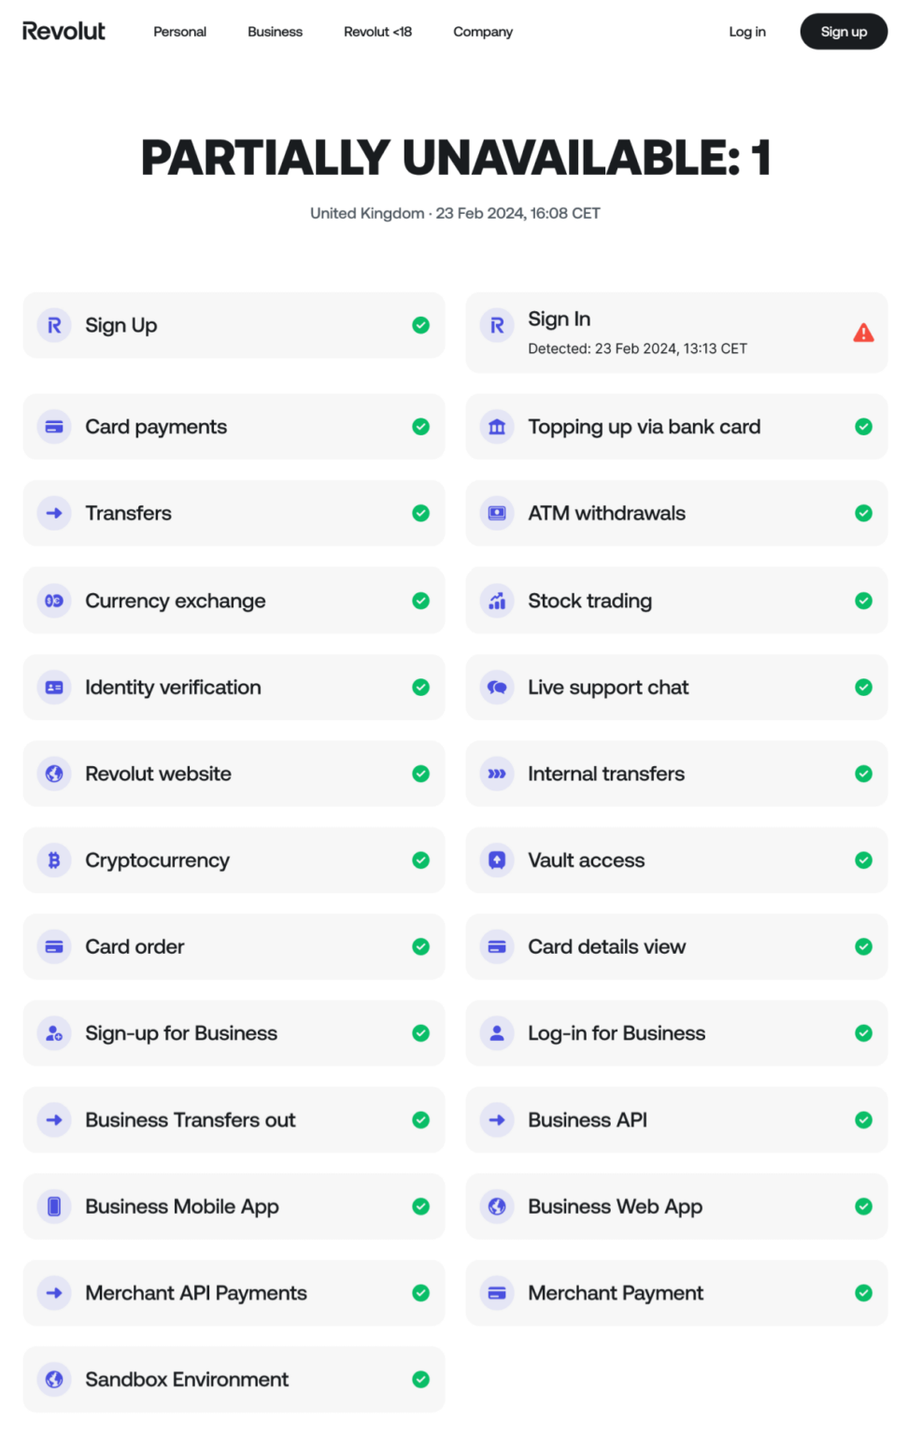Select the Business Mobile App phone icon

pos(54,1206)
